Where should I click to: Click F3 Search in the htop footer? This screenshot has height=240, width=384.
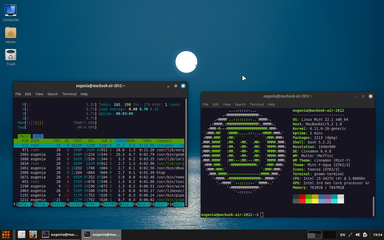click(x=56, y=204)
